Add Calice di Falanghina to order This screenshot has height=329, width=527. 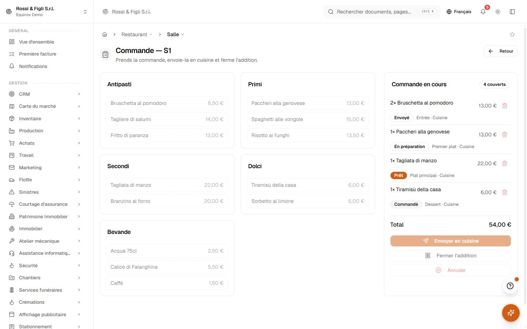pos(167,267)
